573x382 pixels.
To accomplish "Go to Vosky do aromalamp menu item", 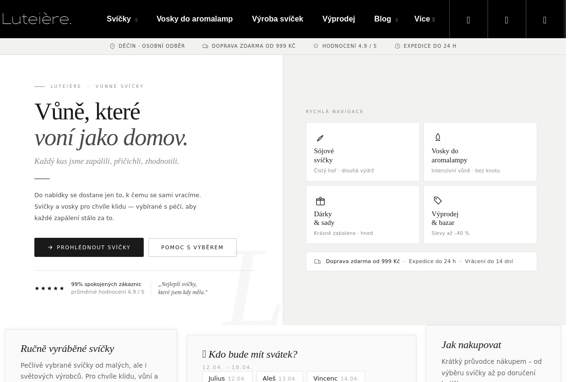I will [x=194, y=19].
